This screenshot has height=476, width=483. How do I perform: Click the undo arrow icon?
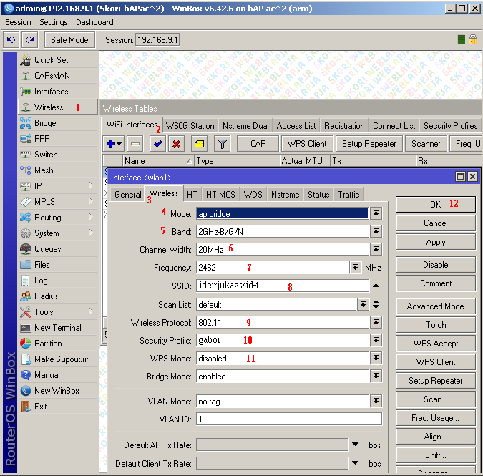pos(11,40)
